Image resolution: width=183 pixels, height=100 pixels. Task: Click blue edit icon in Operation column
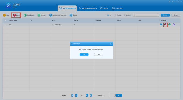pyautogui.click(x=161, y=24)
